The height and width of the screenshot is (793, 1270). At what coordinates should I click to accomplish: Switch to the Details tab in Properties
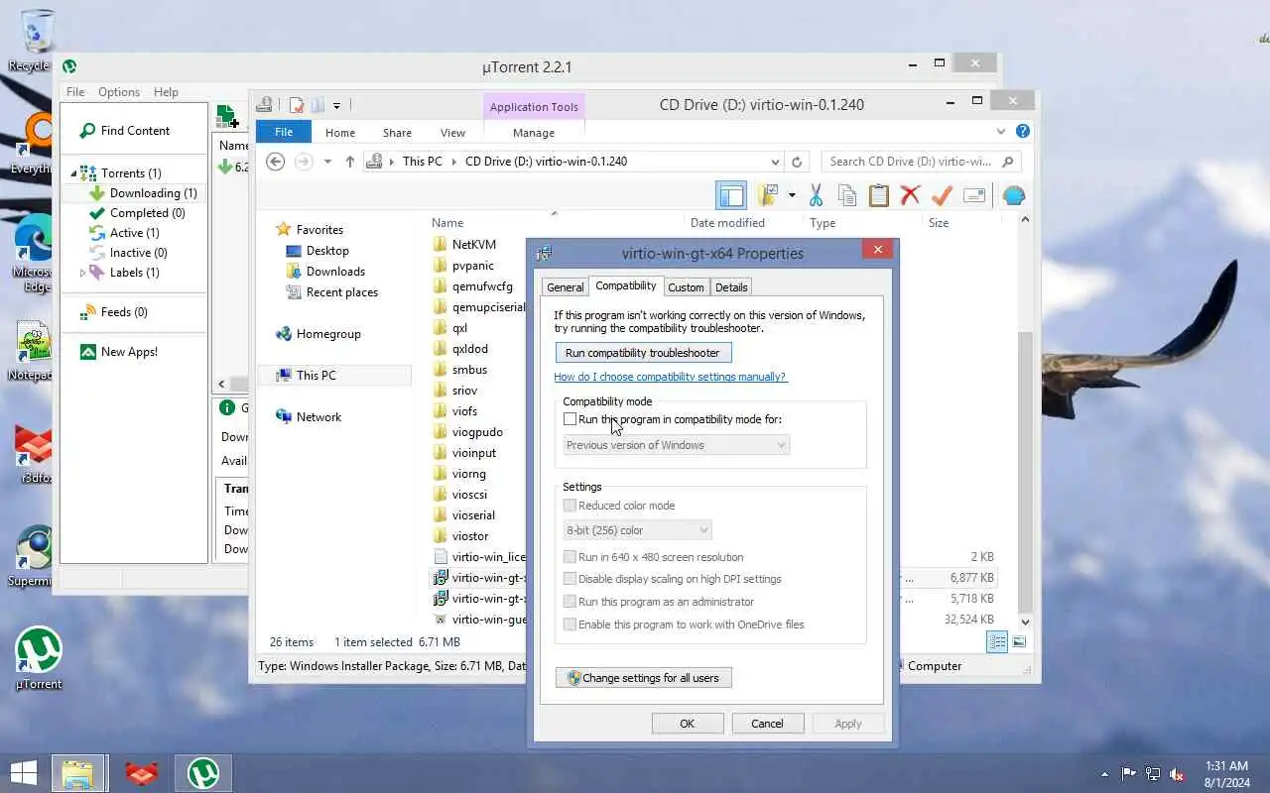pos(731,287)
